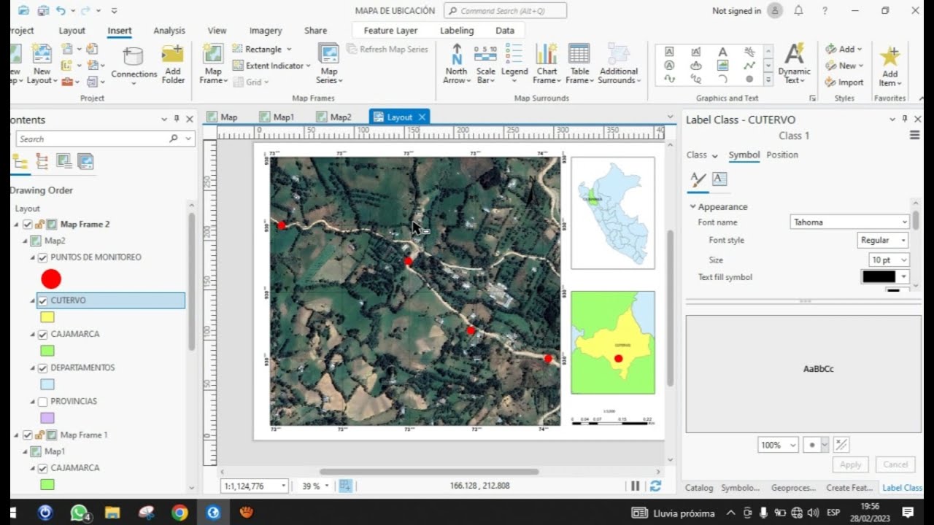
Task: Toggle visibility of Map Frame 2
Action: 28,225
